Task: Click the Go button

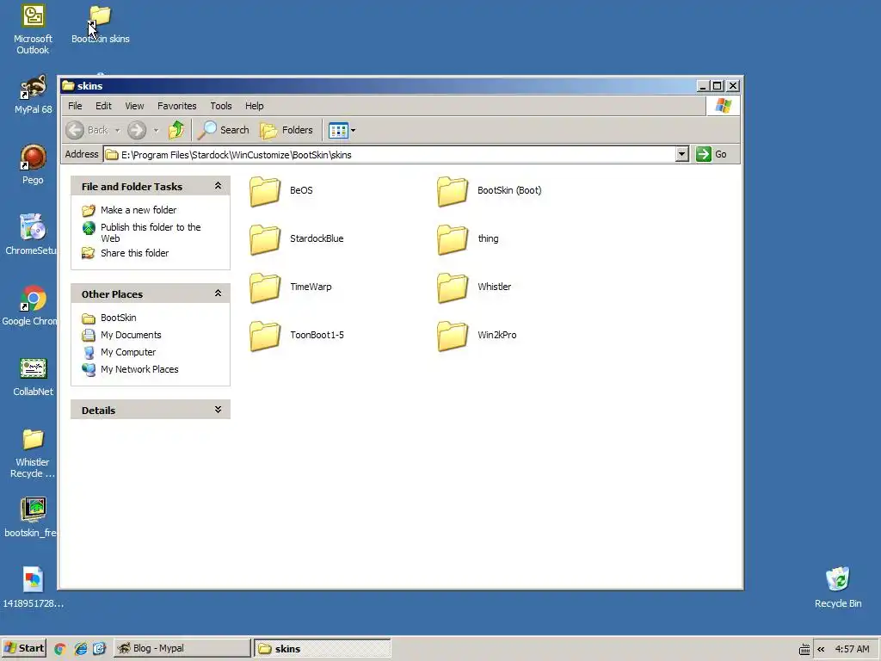Action: click(712, 154)
